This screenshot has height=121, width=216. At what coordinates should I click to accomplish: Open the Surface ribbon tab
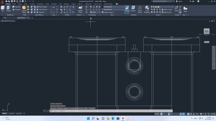(x=20, y=4)
